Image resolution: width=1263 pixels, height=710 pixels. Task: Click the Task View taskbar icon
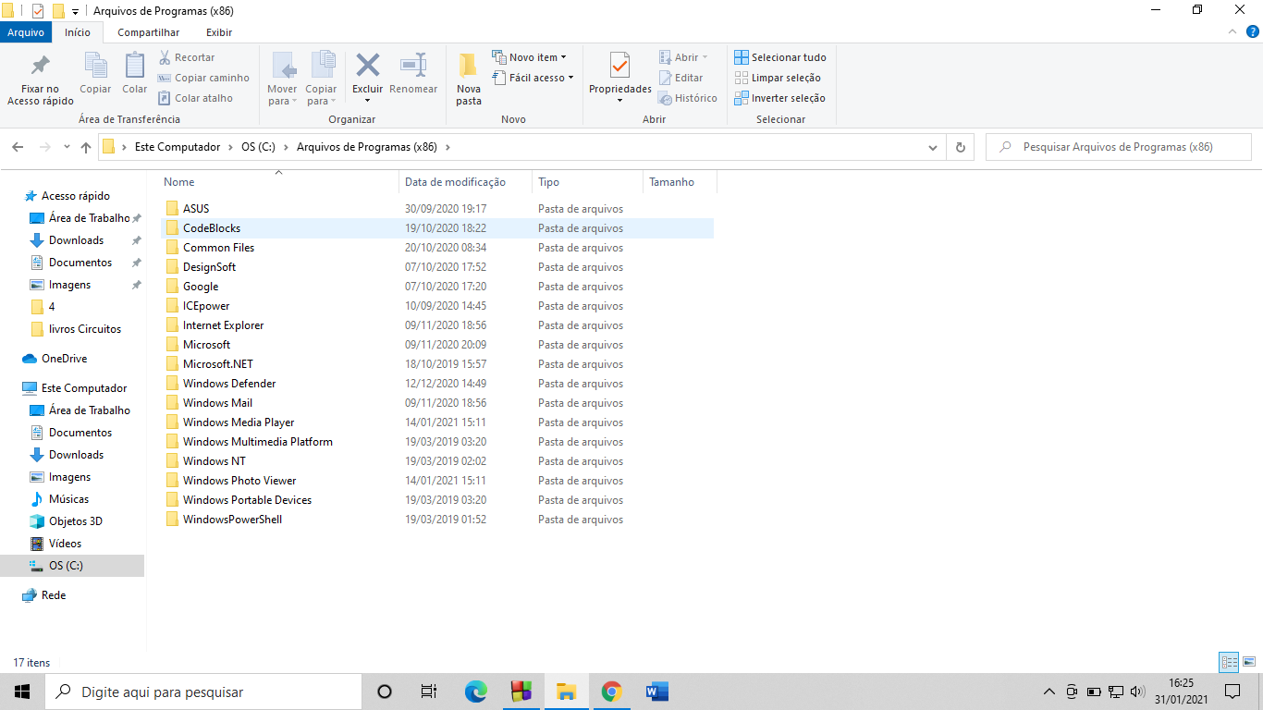[429, 692]
